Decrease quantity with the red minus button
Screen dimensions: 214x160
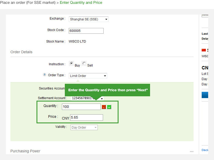(104, 107)
